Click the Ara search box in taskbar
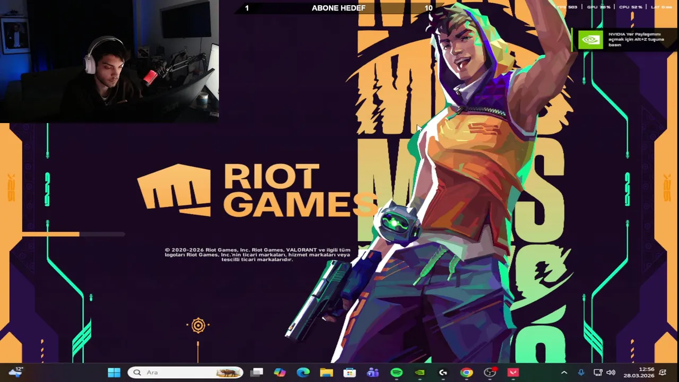 185,372
